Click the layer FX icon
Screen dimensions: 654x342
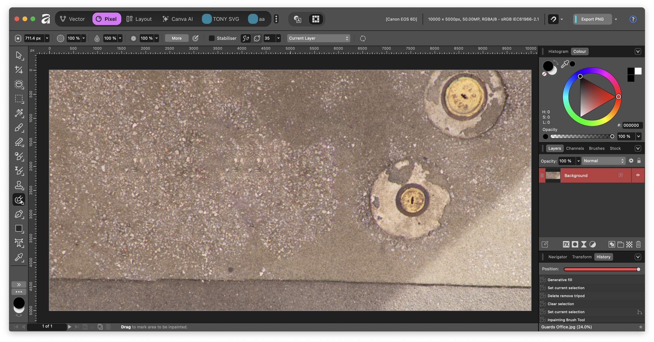[566, 244]
